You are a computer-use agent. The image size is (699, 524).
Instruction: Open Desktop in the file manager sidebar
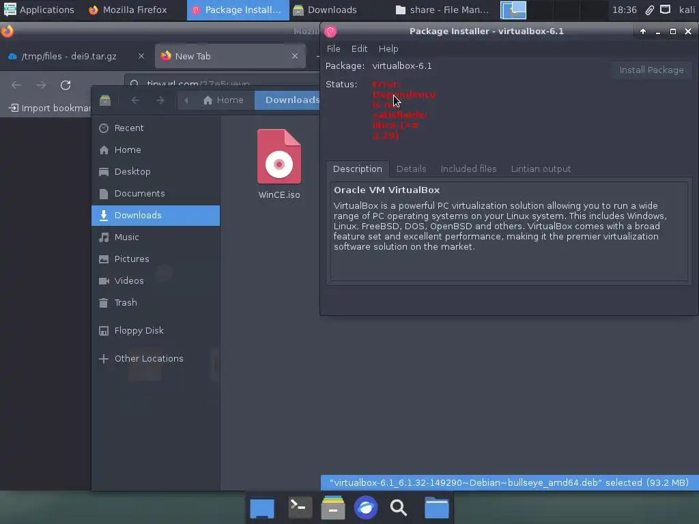(x=155, y=171)
